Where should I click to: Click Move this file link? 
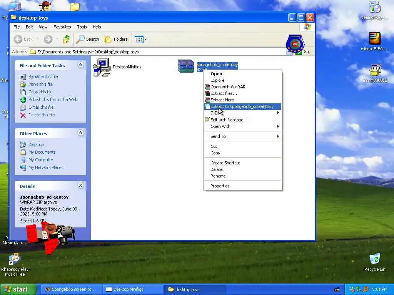click(x=40, y=84)
